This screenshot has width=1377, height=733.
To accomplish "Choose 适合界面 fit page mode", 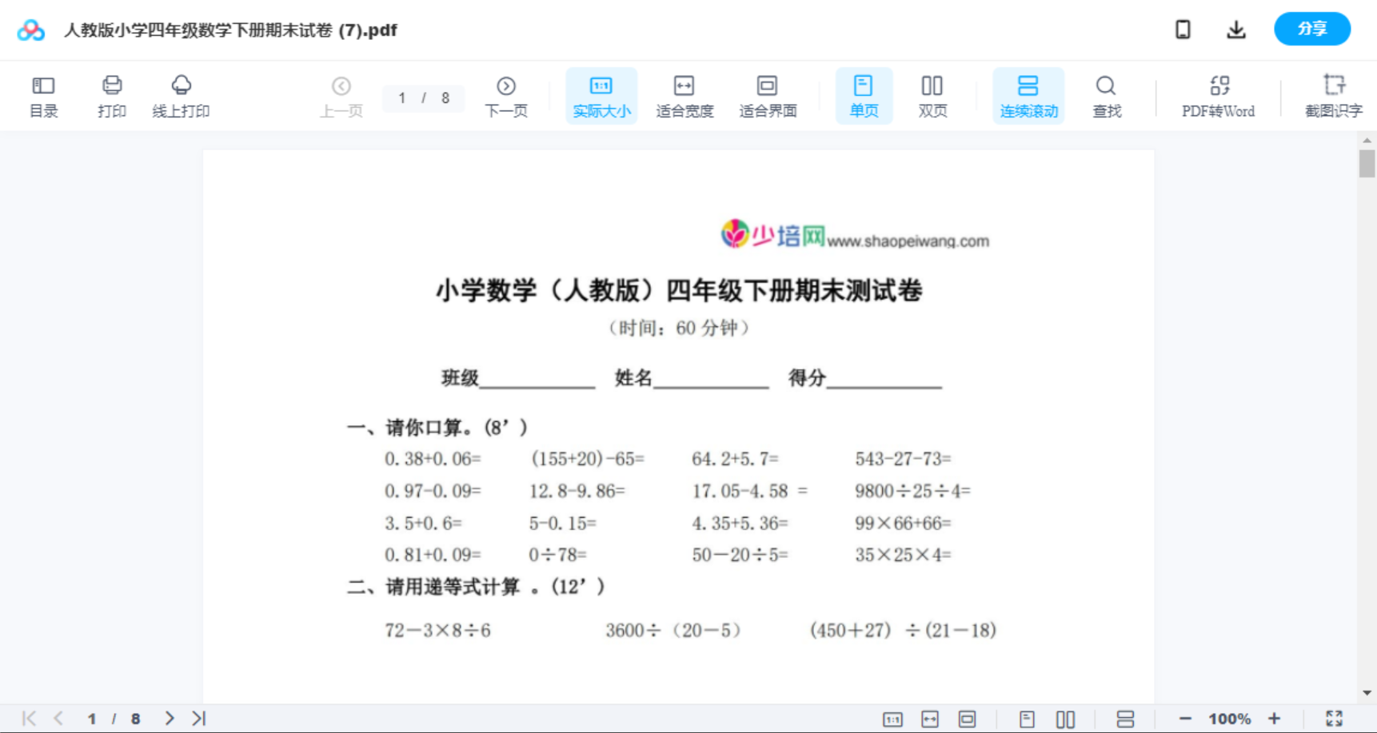I will [768, 95].
